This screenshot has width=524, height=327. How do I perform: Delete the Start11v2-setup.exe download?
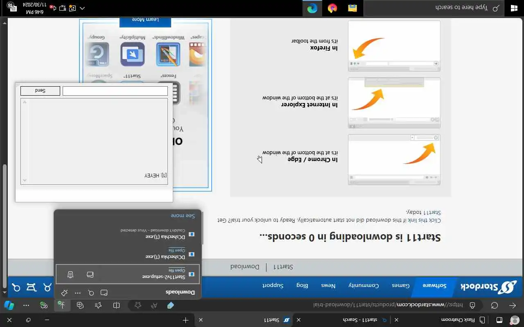click(70, 274)
